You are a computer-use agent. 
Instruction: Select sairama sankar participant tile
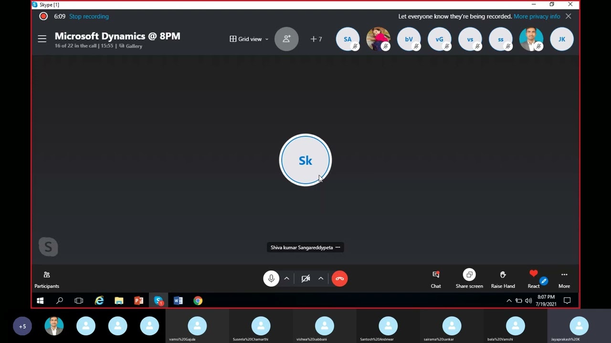tap(452, 326)
